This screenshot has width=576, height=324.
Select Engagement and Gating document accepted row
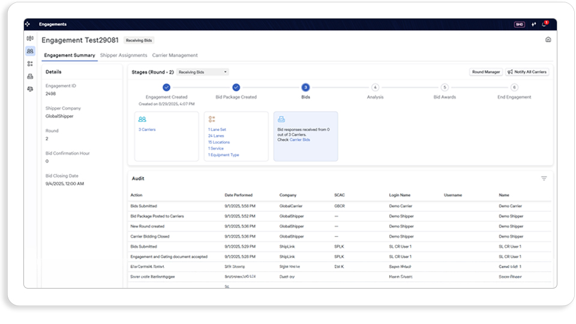click(x=340, y=257)
